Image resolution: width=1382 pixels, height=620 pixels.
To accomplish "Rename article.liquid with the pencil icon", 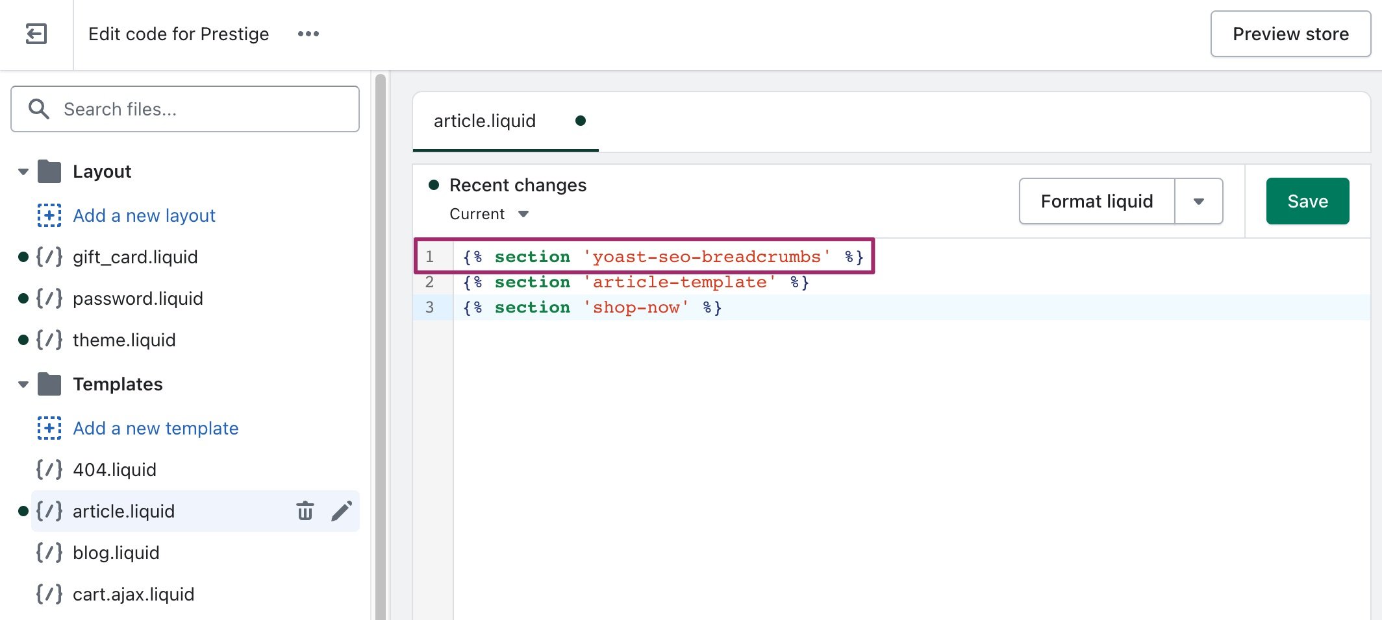I will pyautogui.click(x=342, y=511).
